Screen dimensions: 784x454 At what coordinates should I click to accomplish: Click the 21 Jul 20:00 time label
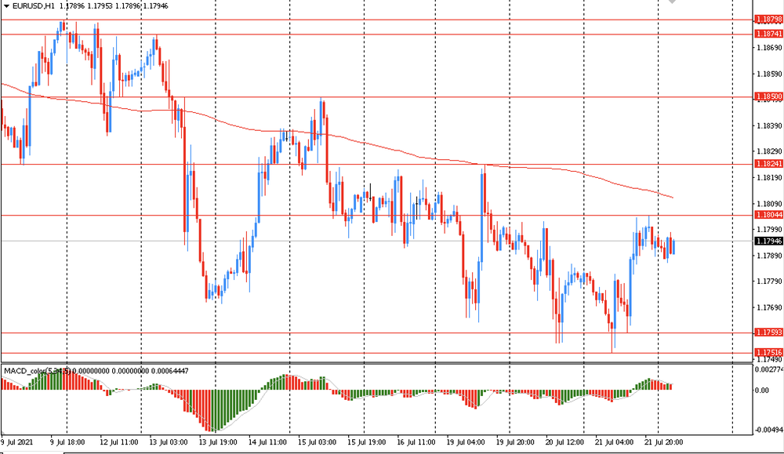click(x=663, y=442)
